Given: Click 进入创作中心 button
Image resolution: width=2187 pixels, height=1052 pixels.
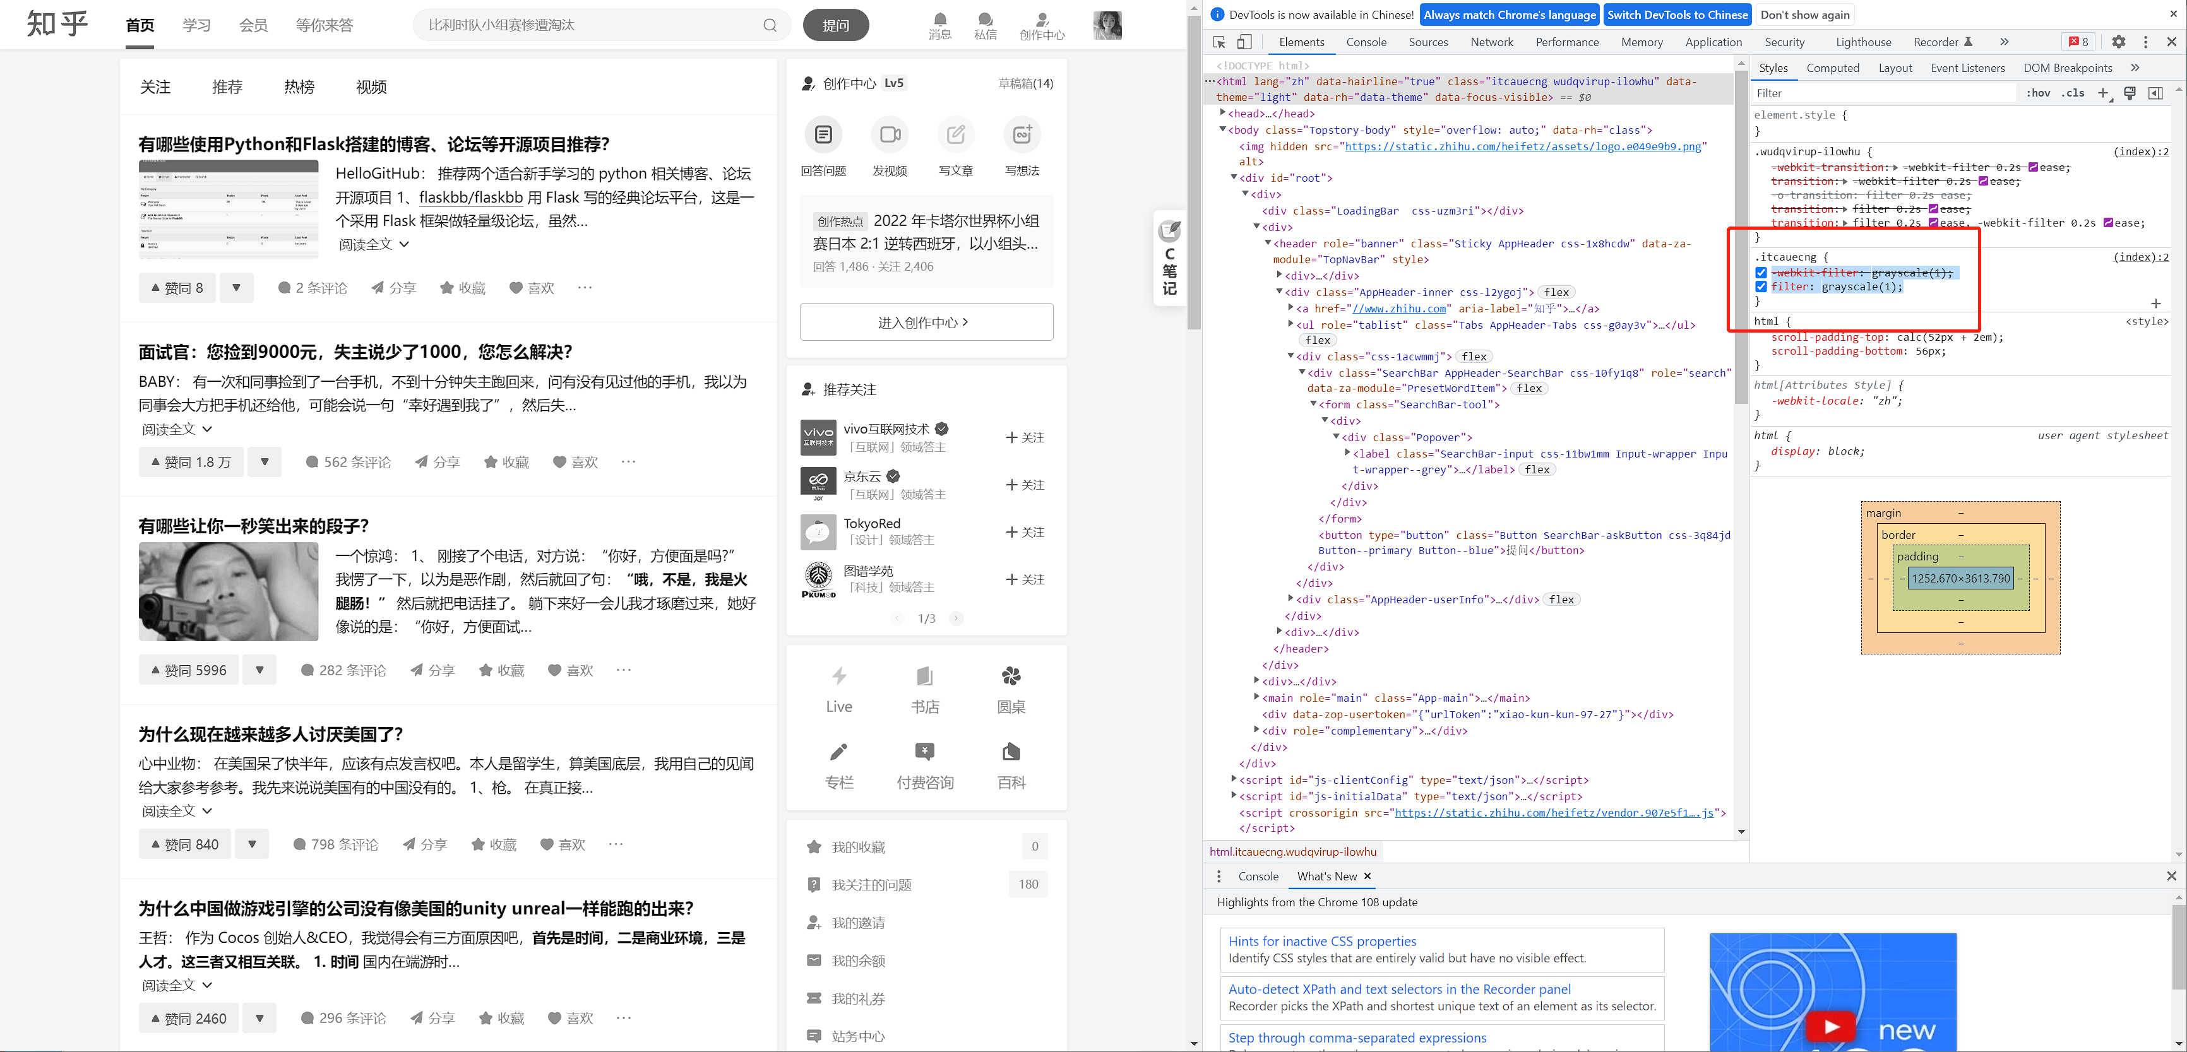Looking at the screenshot, I should click(926, 322).
